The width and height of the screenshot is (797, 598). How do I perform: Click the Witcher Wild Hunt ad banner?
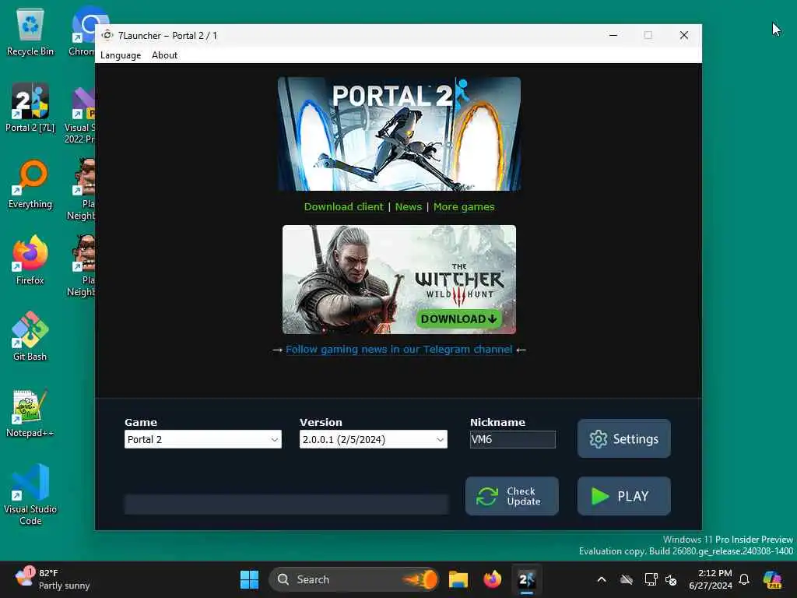399,280
